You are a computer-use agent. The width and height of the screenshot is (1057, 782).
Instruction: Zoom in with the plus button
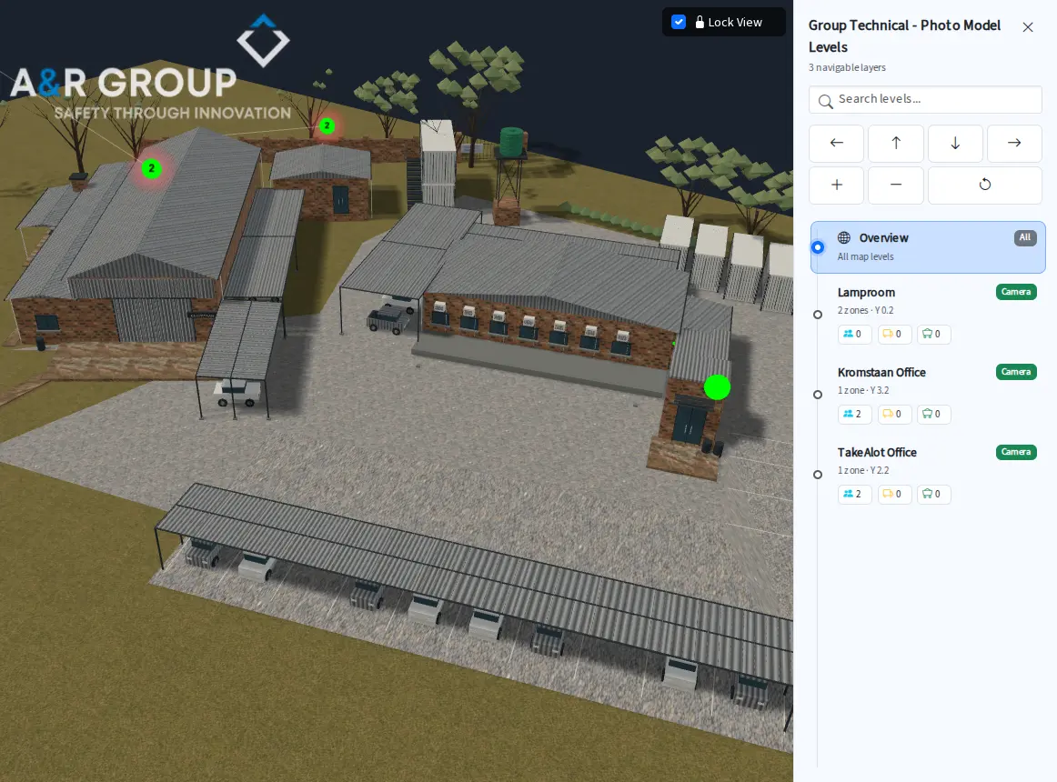click(x=836, y=185)
